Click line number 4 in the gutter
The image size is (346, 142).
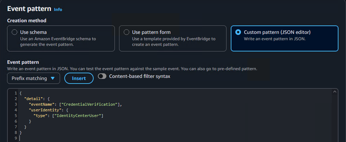(x=15, y=110)
